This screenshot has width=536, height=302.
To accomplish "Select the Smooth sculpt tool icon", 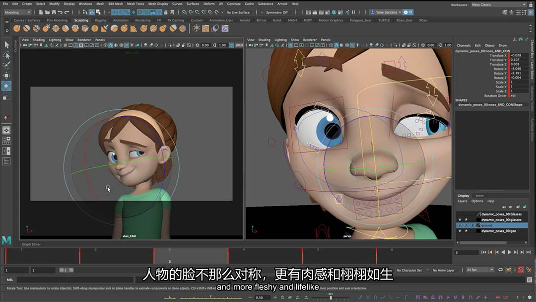I will 26,28.
